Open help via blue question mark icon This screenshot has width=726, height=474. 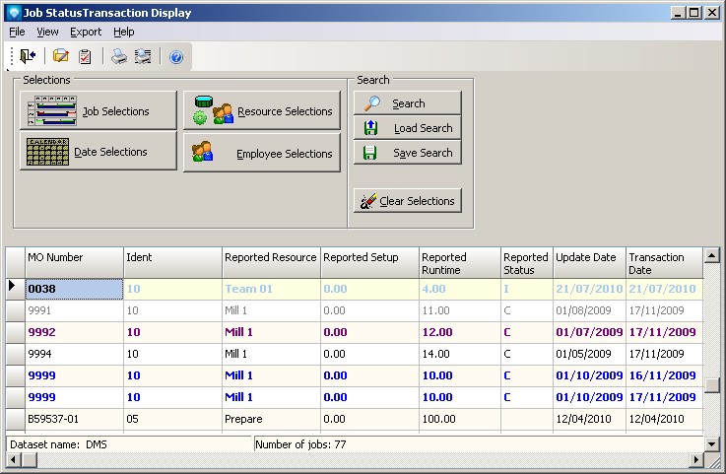click(176, 57)
